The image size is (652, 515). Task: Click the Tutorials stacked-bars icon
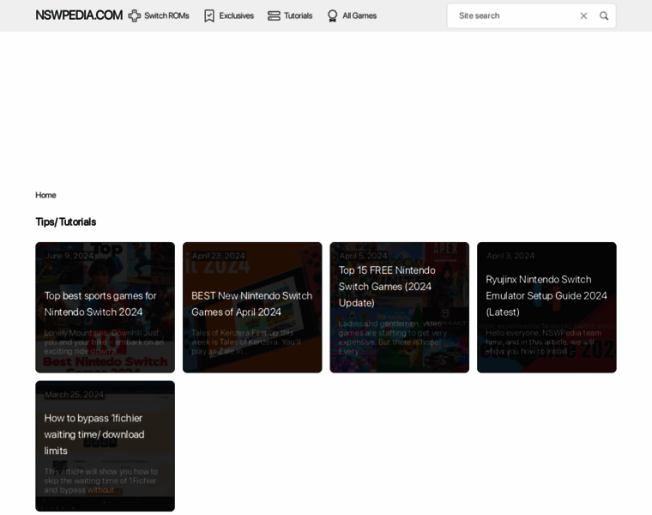point(274,15)
